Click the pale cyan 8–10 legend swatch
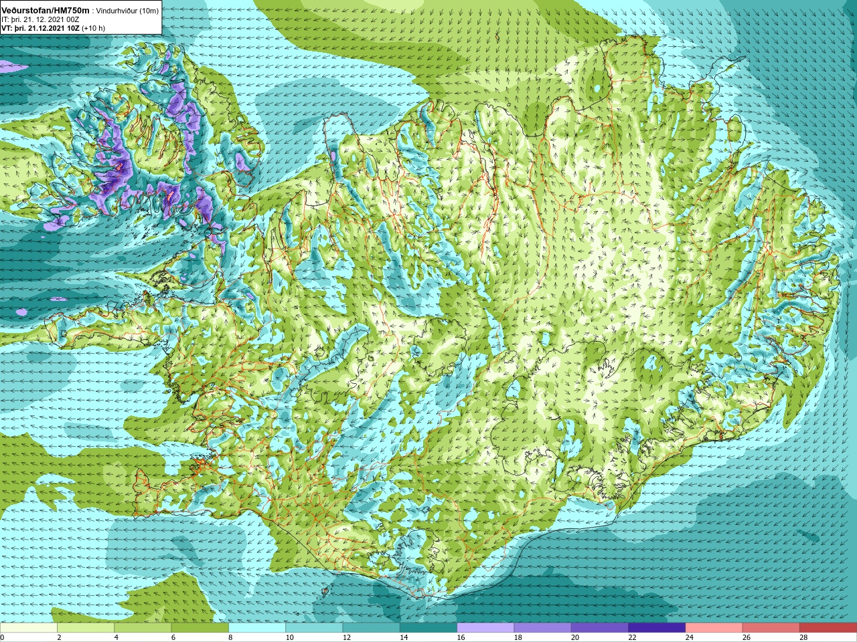This screenshot has width=857, height=642. (x=257, y=627)
